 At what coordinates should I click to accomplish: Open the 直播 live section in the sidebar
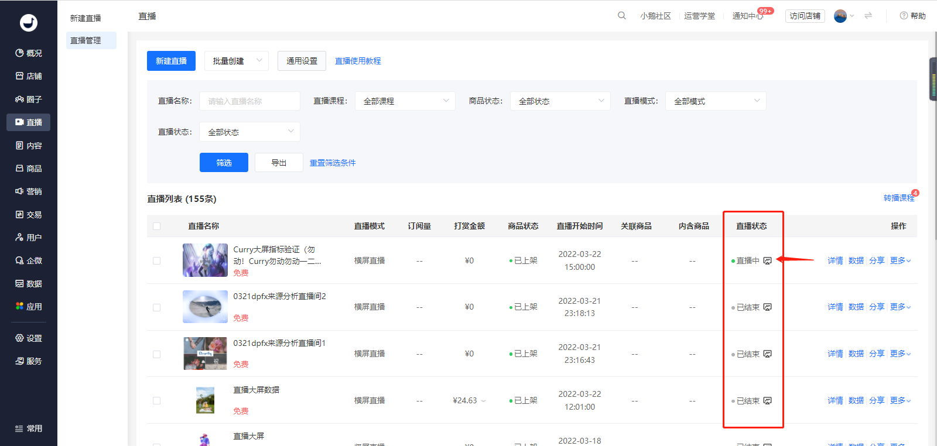pos(28,122)
